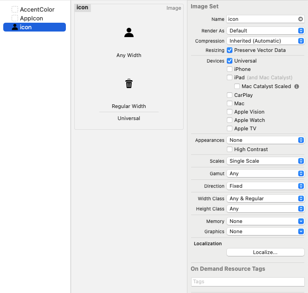This screenshot has width=308, height=293.
Task: Open the Scales dropdown menu
Action: tap(265, 161)
